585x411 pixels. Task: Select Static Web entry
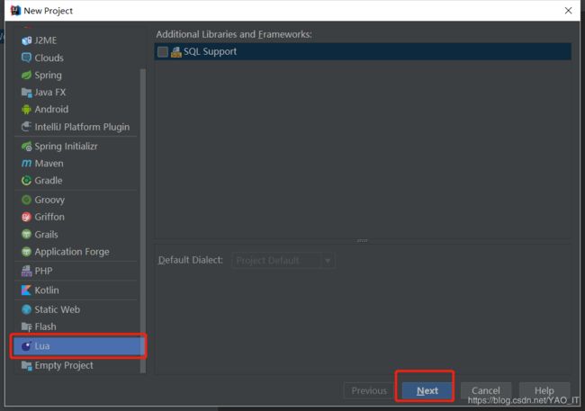(x=76, y=309)
